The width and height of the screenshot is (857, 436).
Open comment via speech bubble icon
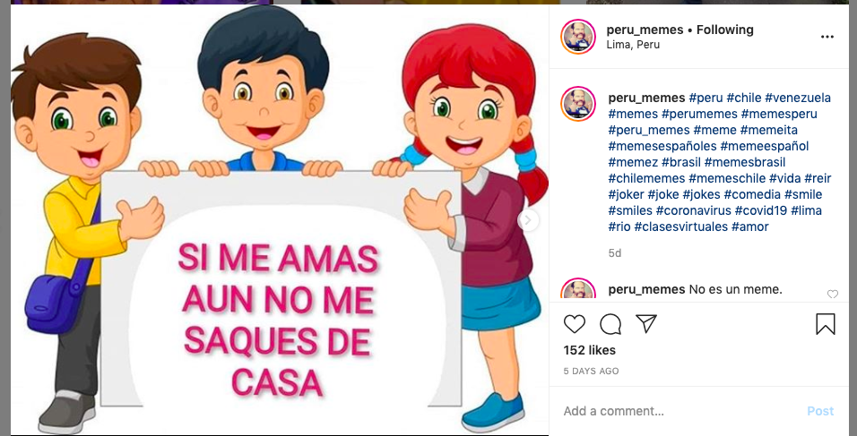tap(610, 324)
